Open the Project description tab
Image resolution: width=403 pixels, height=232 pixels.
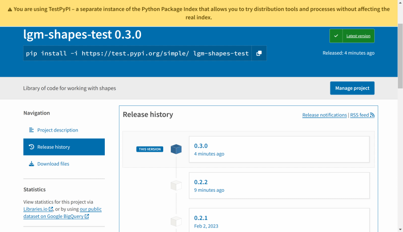click(x=64, y=130)
